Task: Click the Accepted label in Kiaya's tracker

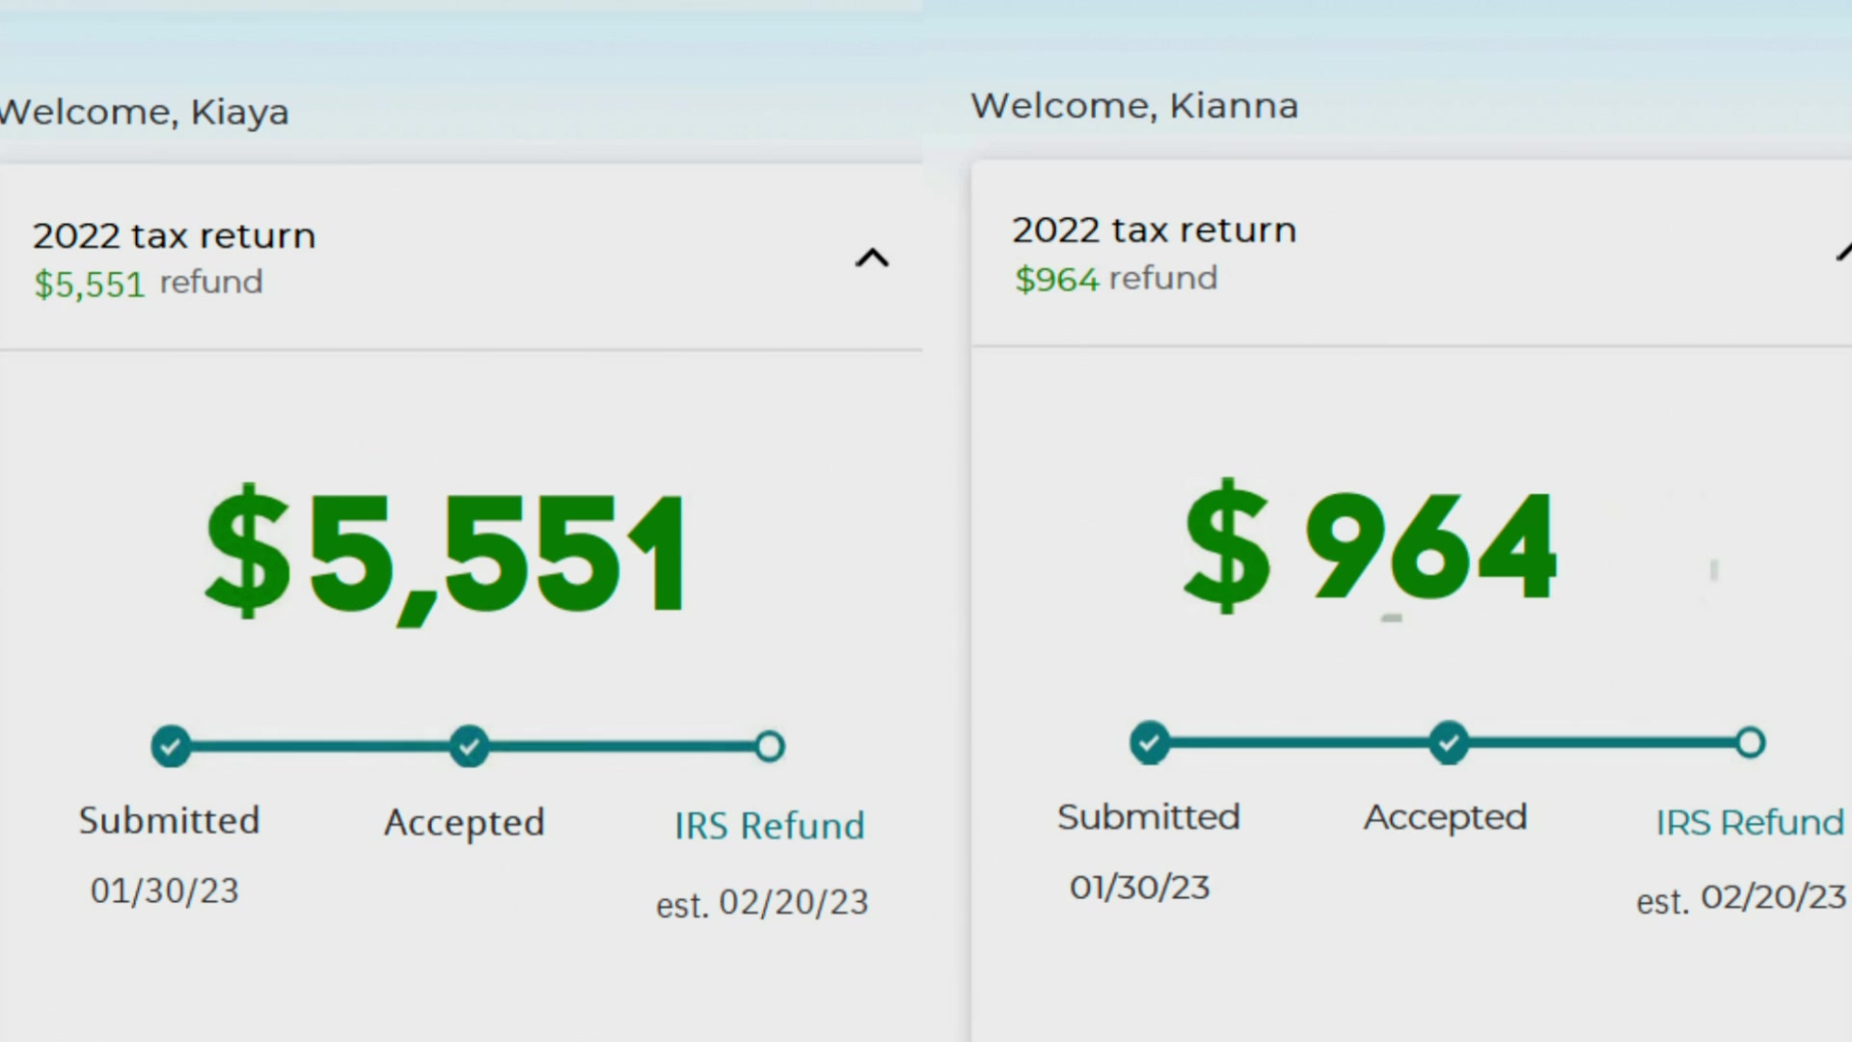Action: (464, 823)
